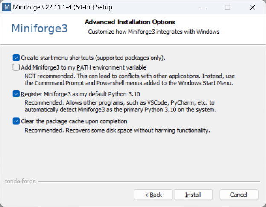This screenshot has height=207, width=266.
Task: Click the disabled maximize window button
Action: click(x=228, y=7)
